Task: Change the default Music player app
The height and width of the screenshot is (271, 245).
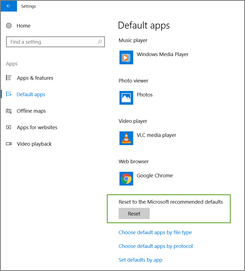Action: (x=162, y=54)
